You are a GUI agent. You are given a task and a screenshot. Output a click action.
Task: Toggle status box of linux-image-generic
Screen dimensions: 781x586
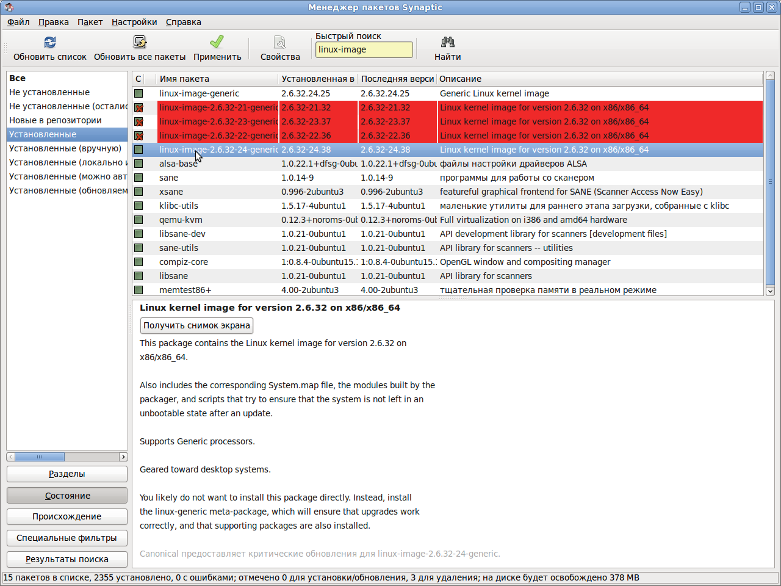pyautogui.click(x=139, y=93)
